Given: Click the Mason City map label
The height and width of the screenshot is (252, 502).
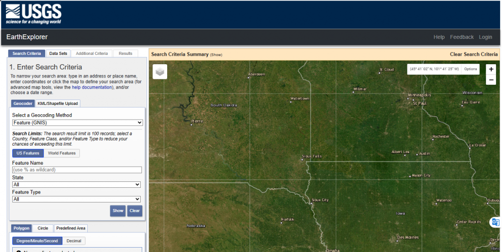Looking at the screenshot, I should pyautogui.click(x=421, y=176).
